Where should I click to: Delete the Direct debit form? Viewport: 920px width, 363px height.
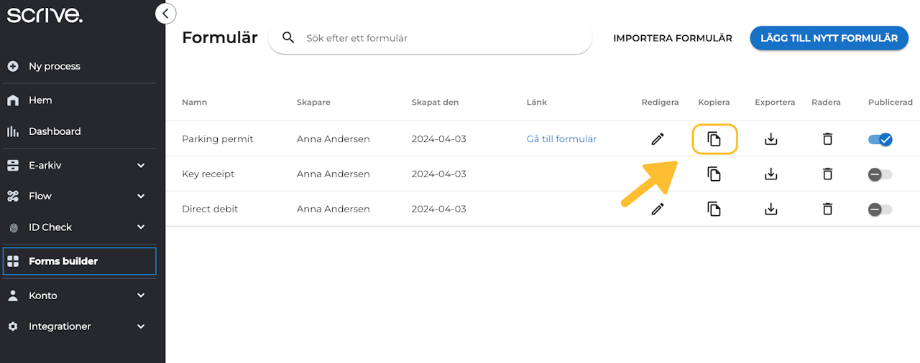(x=827, y=209)
